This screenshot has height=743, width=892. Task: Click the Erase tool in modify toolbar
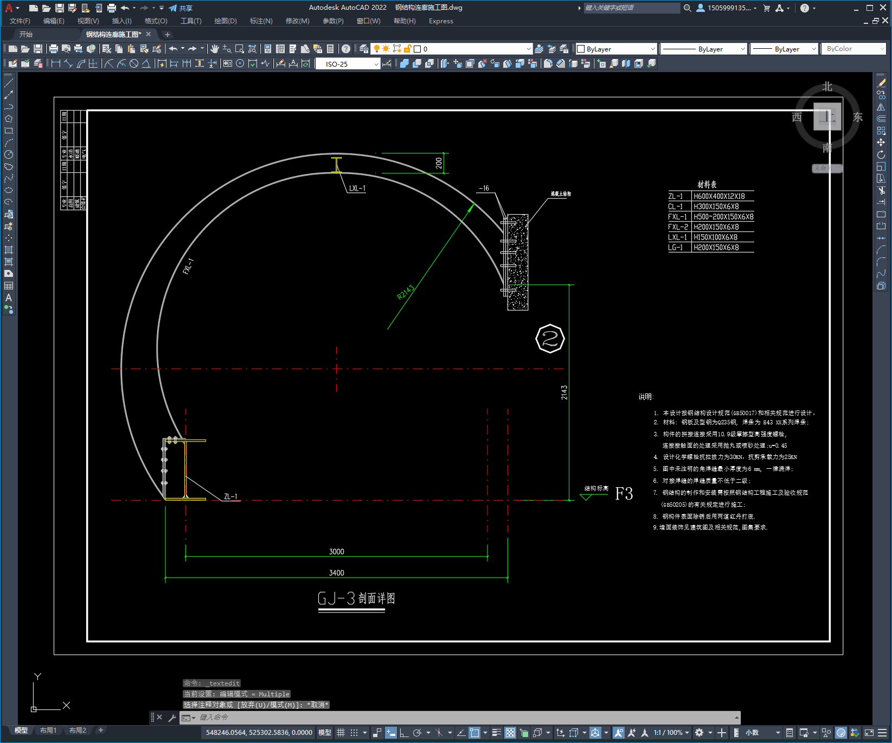click(881, 83)
